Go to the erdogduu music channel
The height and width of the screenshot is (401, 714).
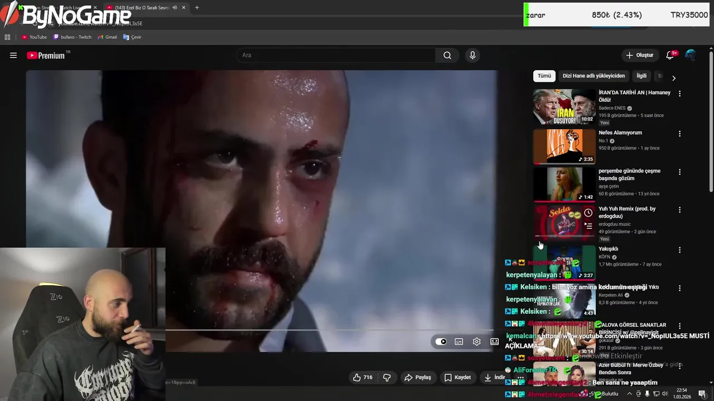[615, 224]
